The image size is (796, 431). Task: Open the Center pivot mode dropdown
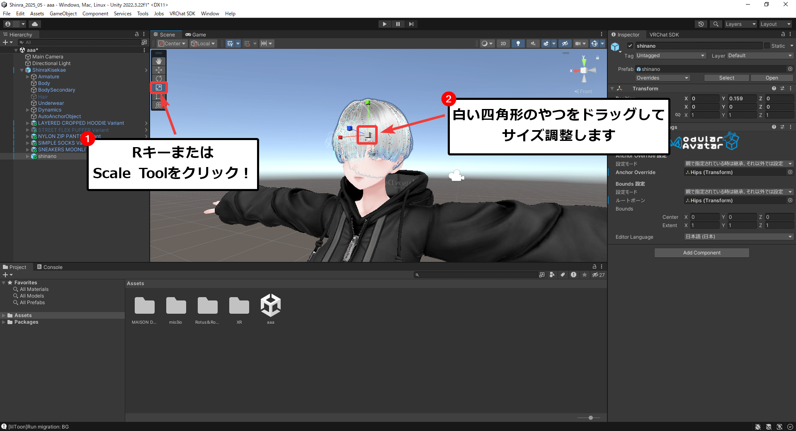172,44
